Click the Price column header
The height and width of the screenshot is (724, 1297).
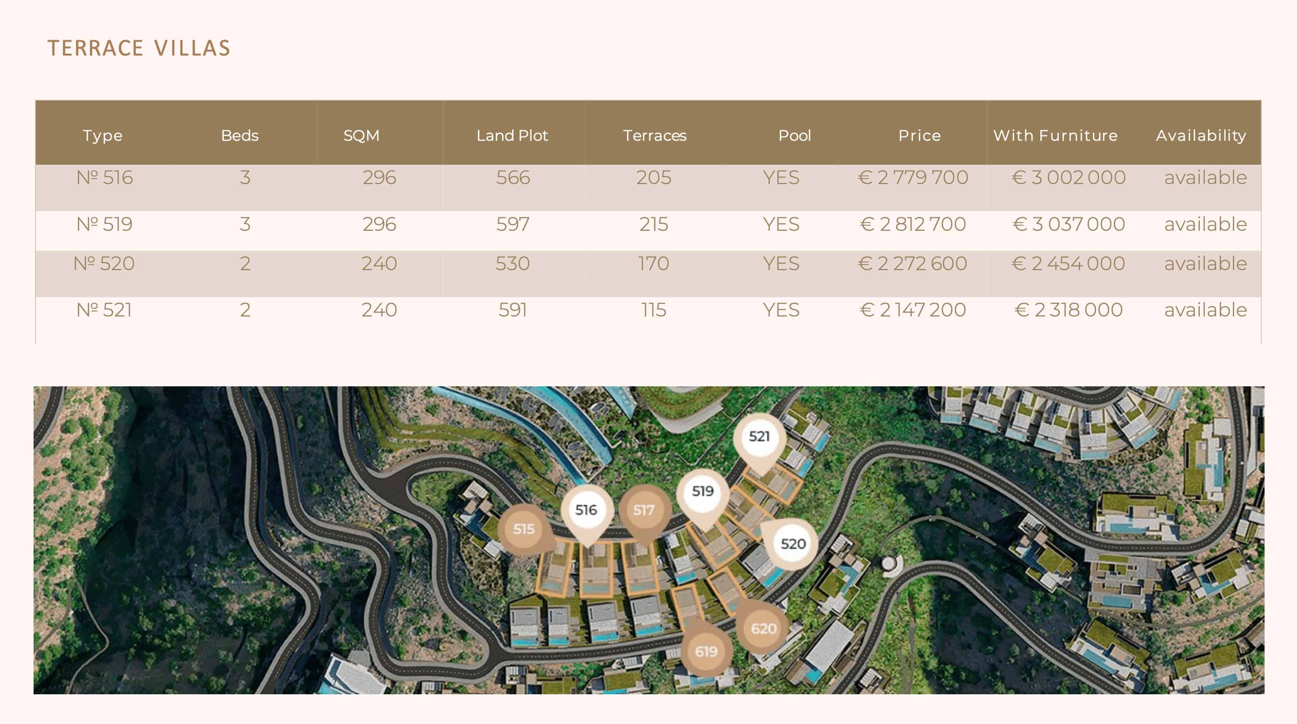(x=919, y=135)
